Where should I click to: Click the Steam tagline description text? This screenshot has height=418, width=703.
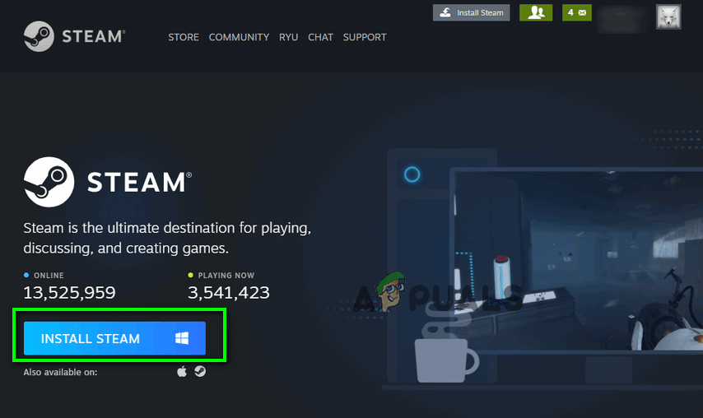(x=167, y=238)
